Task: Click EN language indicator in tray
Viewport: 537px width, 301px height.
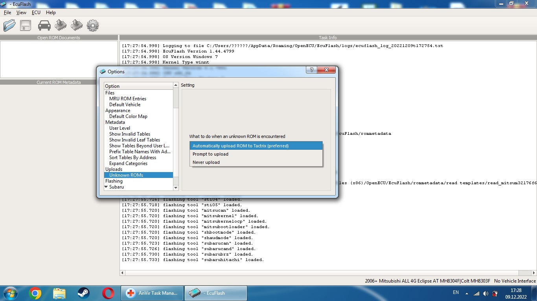Action: (x=456, y=292)
